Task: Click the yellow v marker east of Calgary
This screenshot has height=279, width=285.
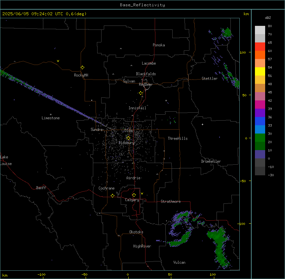Action: [142, 194]
